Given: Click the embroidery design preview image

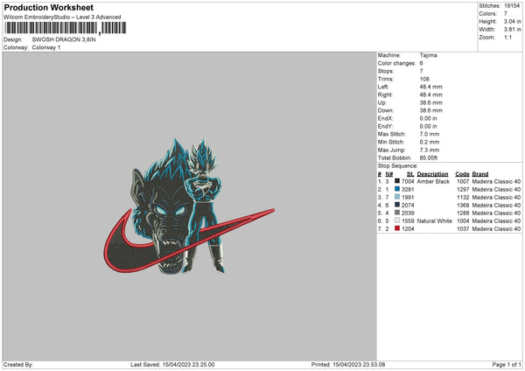Looking at the screenshot, I should point(189,206).
